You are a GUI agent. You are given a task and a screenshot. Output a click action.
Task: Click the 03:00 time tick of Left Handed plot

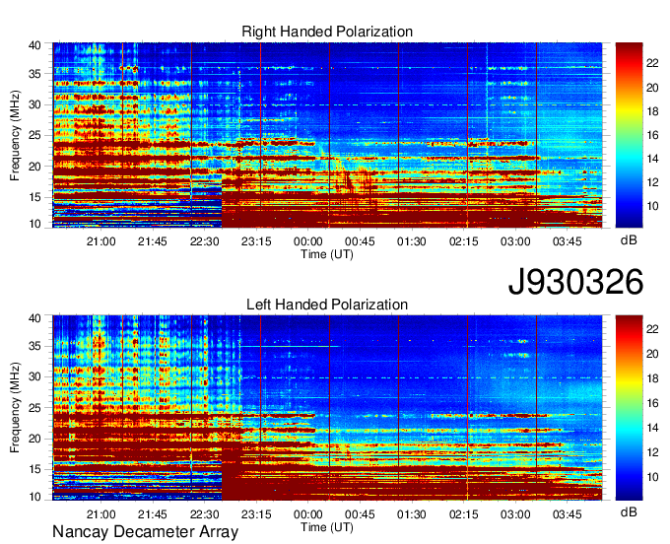(x=515, y=514)
